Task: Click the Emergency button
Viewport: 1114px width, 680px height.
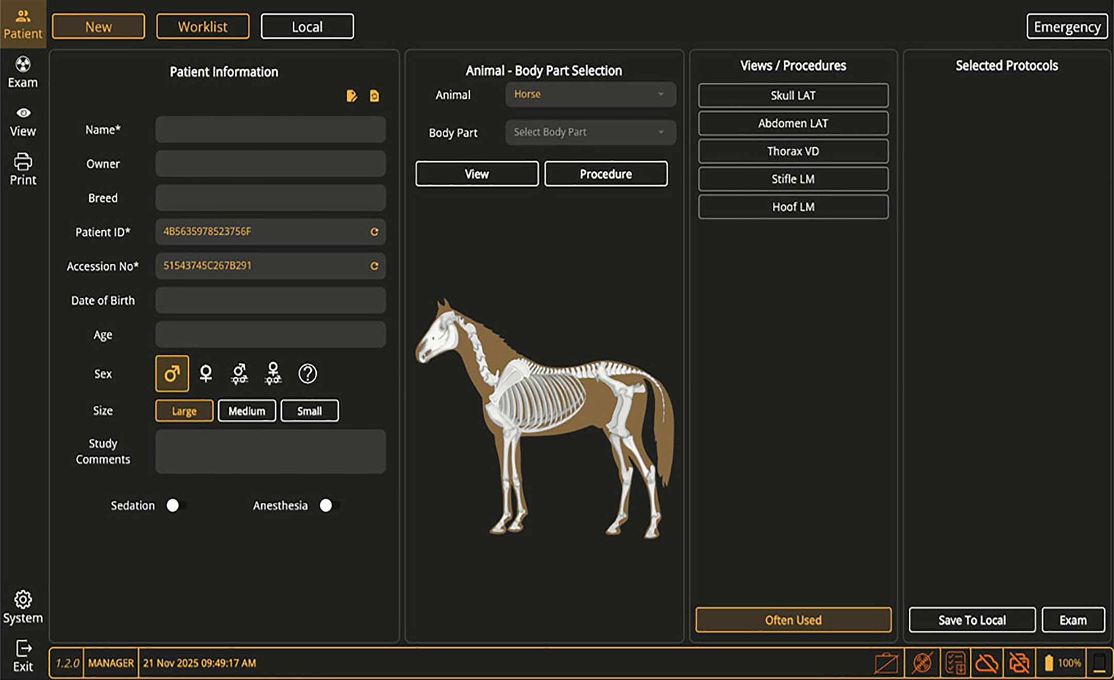Action: tap(1066, 27)
